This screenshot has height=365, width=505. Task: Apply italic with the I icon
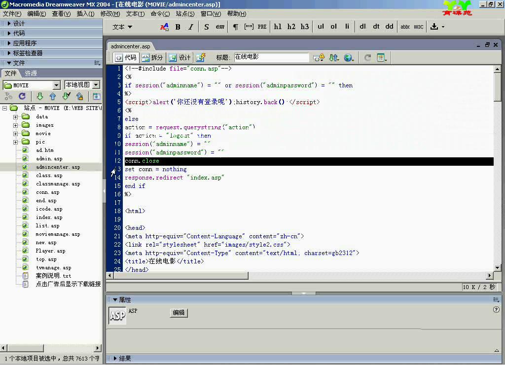(x=191, y=27)
